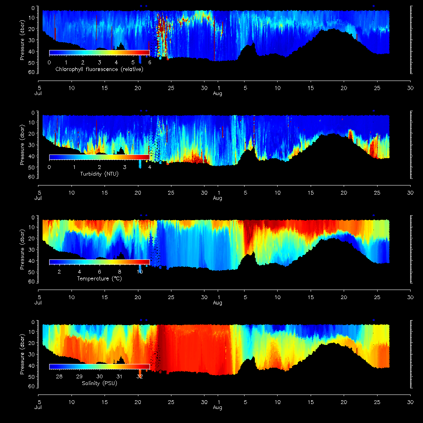Click the leftmost blue dot marker above temperature plot

click(141, 215)
